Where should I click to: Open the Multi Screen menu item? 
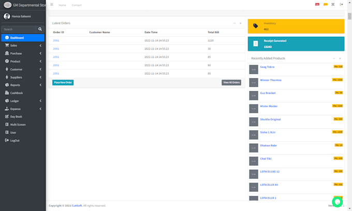[x=23, y=125]
